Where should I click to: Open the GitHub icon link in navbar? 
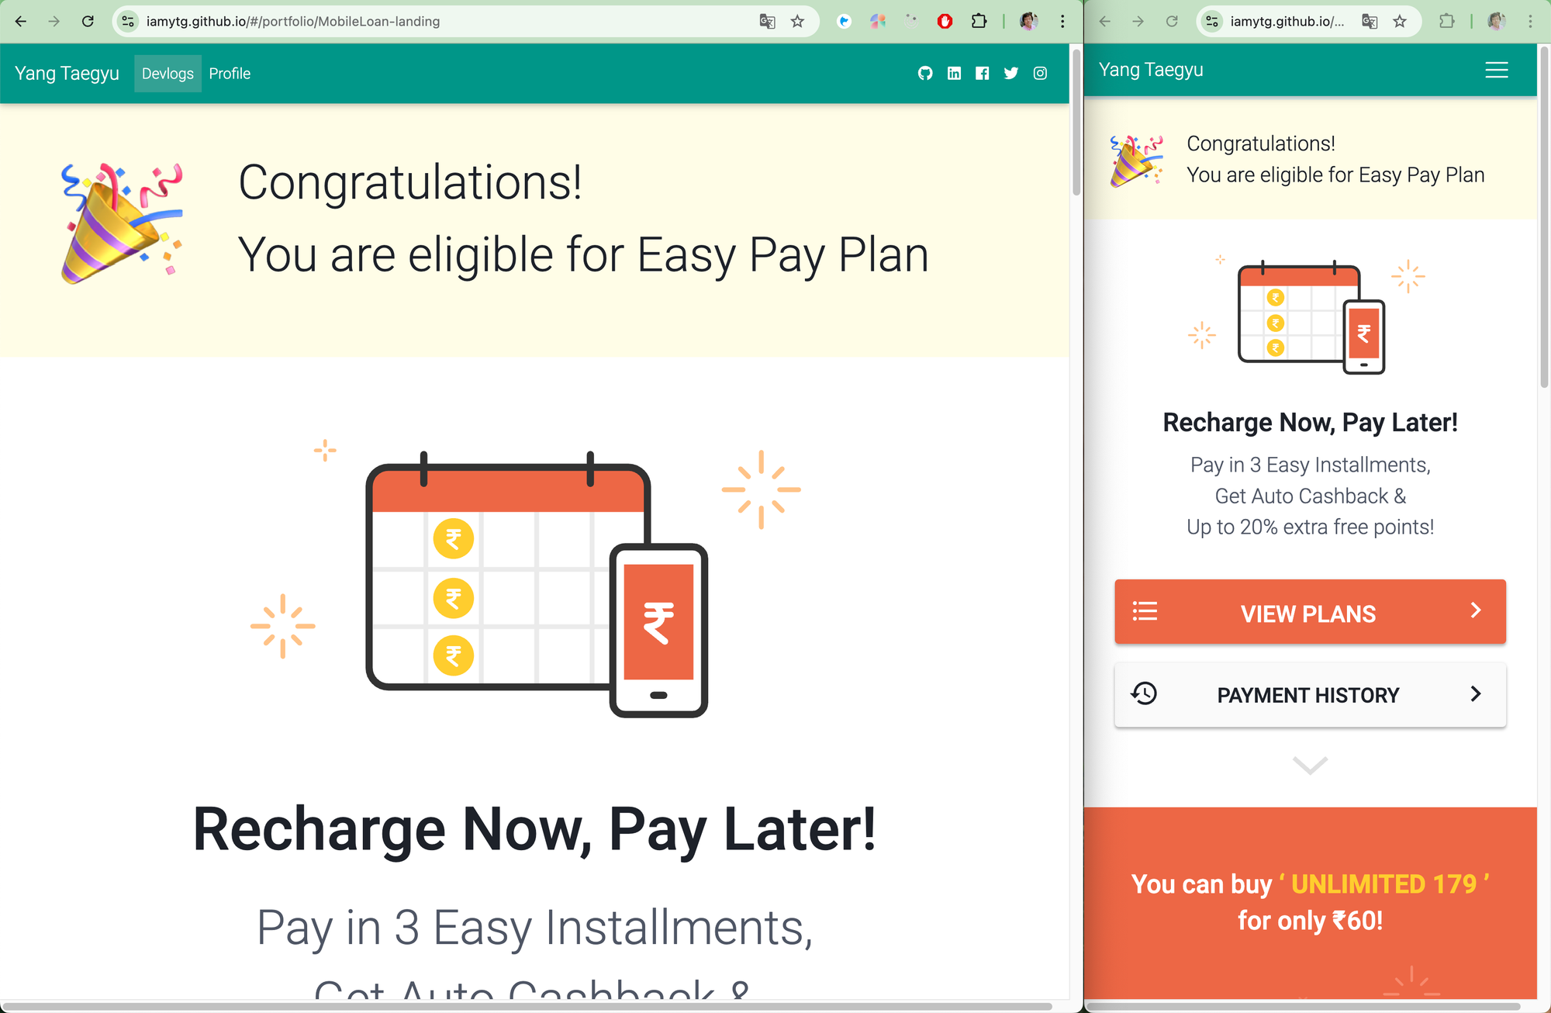coord(925,74)
